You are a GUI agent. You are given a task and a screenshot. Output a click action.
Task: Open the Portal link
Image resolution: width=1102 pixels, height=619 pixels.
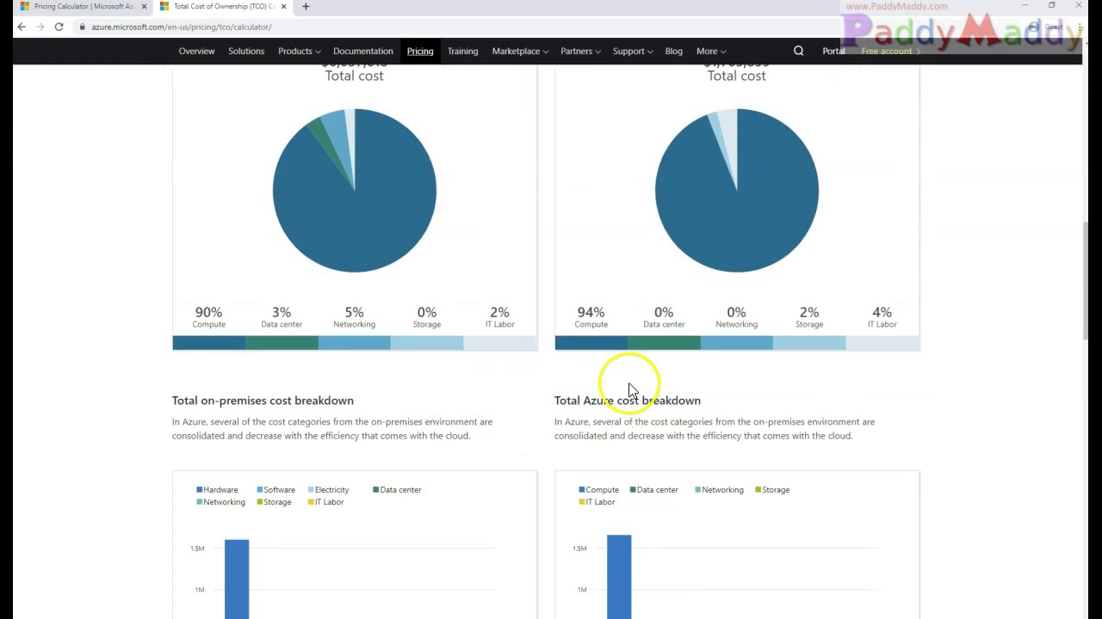click(x=833, y=51)
